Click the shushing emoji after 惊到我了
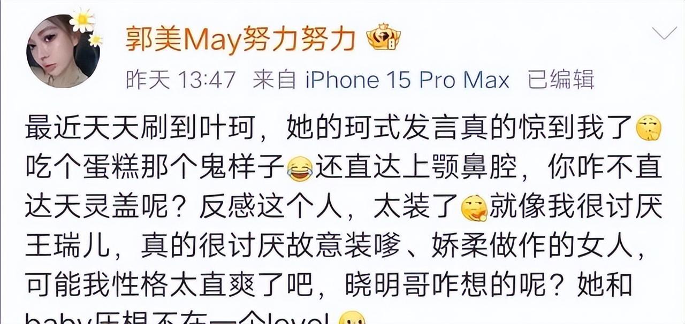 tap(648, 129)
